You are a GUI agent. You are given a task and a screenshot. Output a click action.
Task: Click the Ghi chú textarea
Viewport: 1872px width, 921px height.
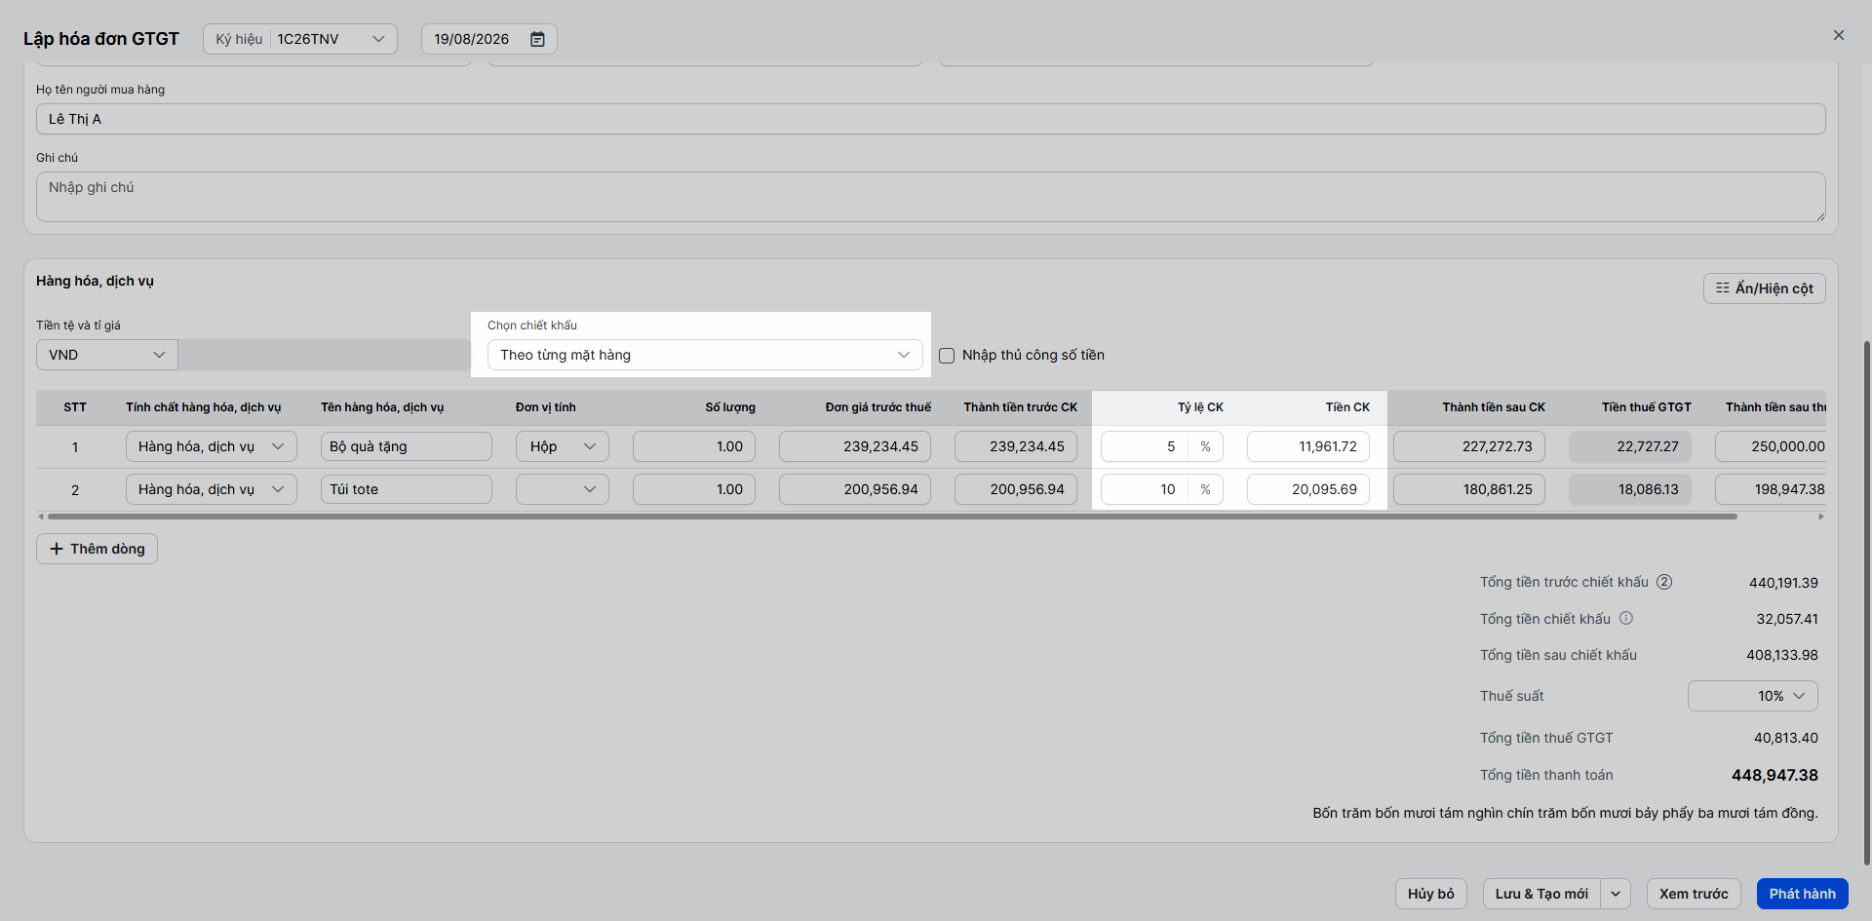pos(931,197)
